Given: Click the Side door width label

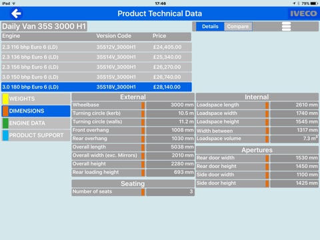Looking at the screenshot, I should [215, 175].
